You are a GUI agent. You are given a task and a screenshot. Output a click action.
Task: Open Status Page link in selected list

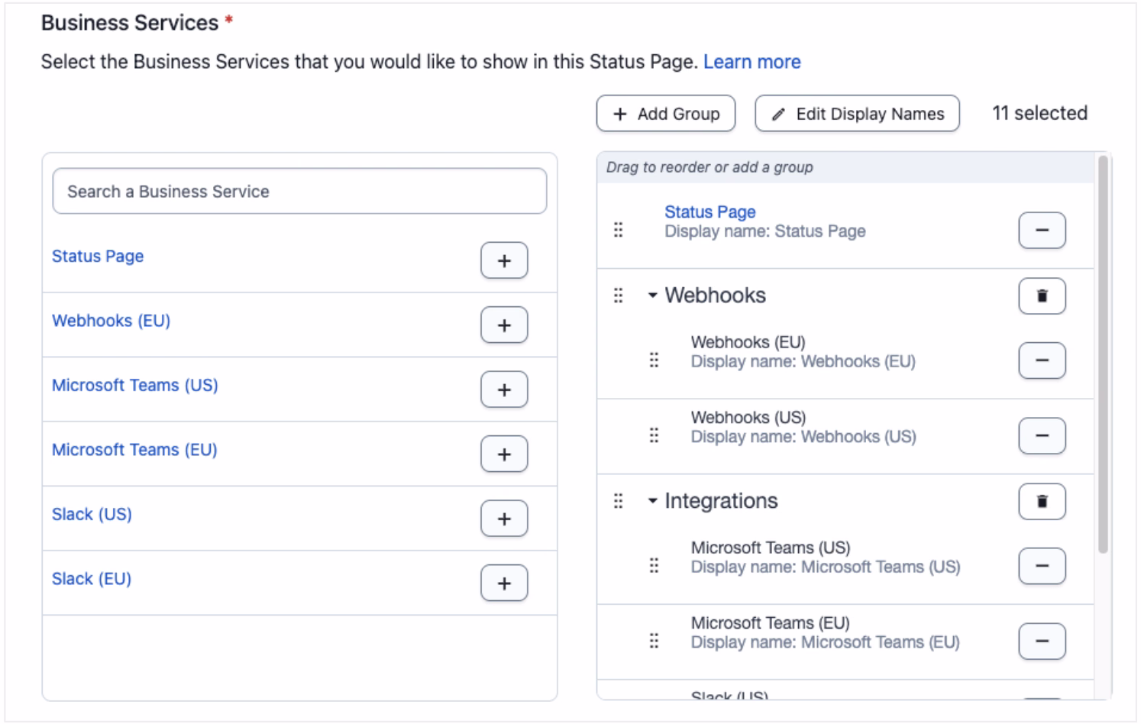tap(709, 212)
